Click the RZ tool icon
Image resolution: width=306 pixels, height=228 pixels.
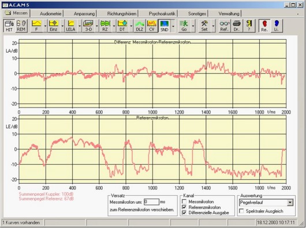(105, 26)
